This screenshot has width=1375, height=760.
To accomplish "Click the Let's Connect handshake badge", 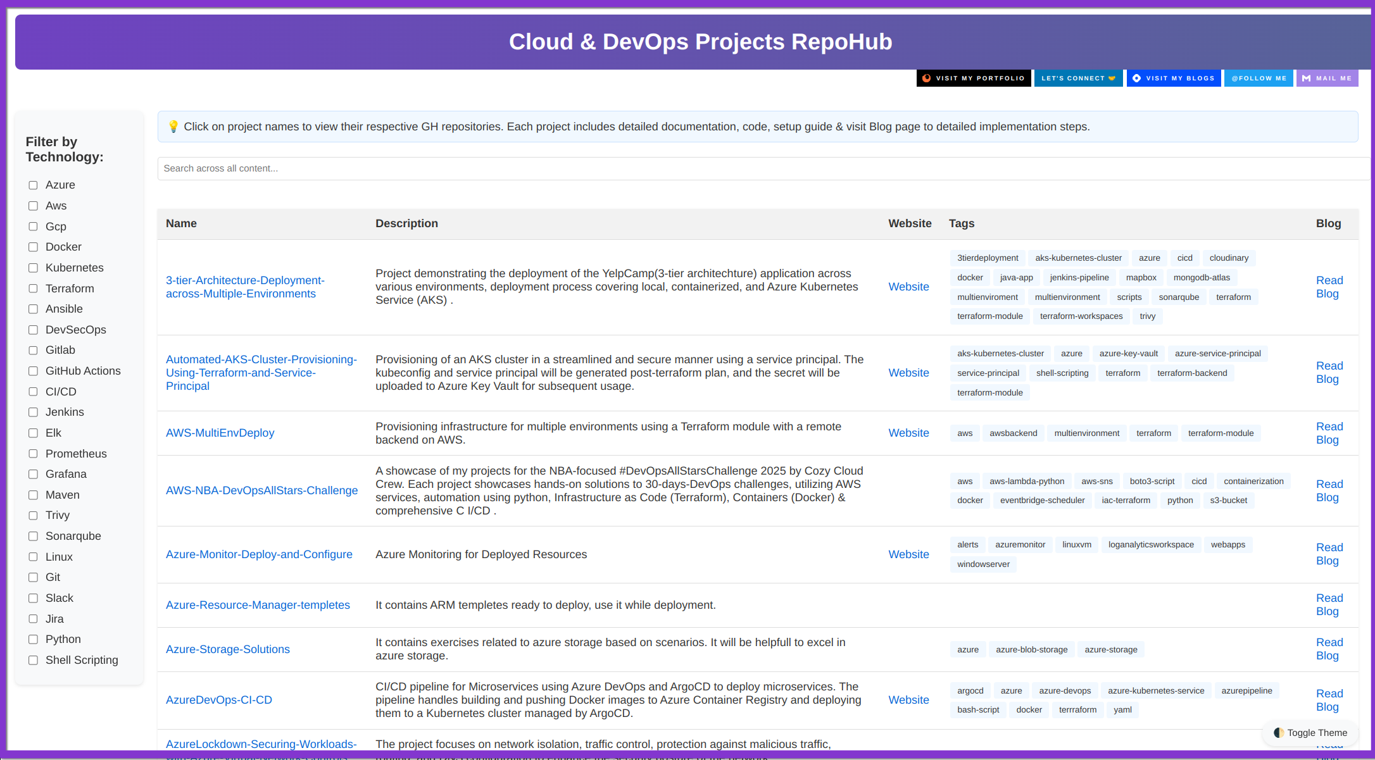I will [1078, 78].
